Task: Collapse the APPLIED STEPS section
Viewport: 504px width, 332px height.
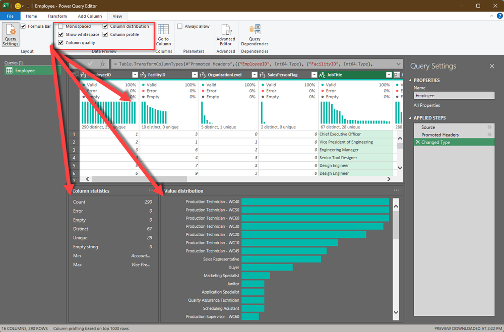Action: click(410, 118)
